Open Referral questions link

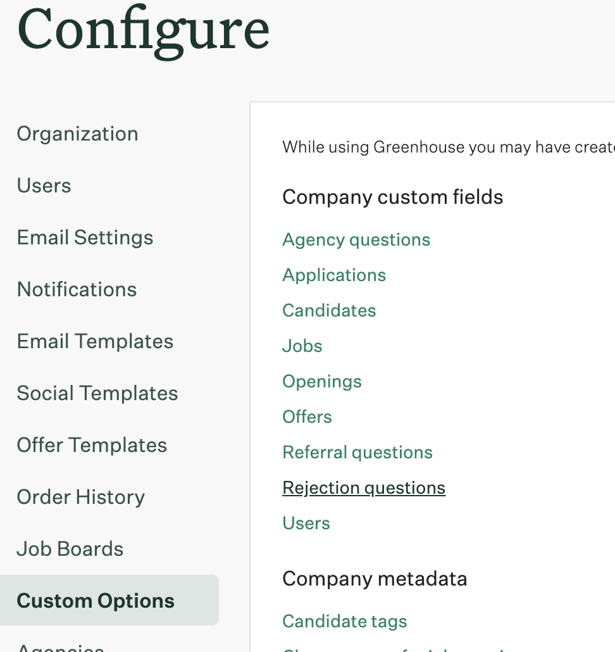(x=357, y=453)
